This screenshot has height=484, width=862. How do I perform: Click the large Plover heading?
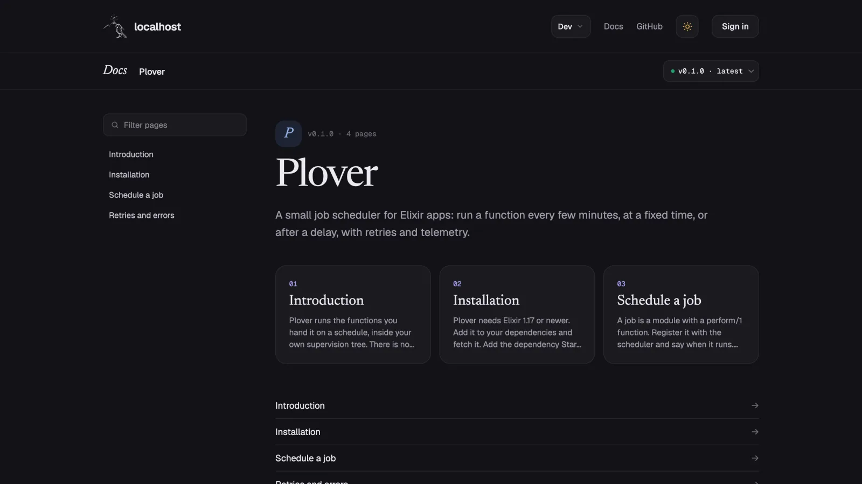point(326,173)
